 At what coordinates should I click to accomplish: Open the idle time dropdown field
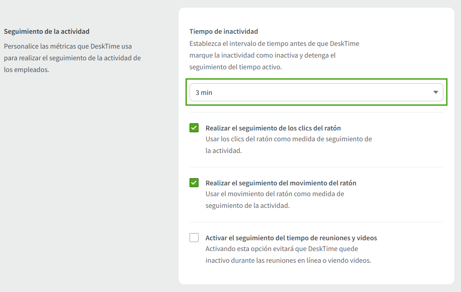[x=316, y=92]
